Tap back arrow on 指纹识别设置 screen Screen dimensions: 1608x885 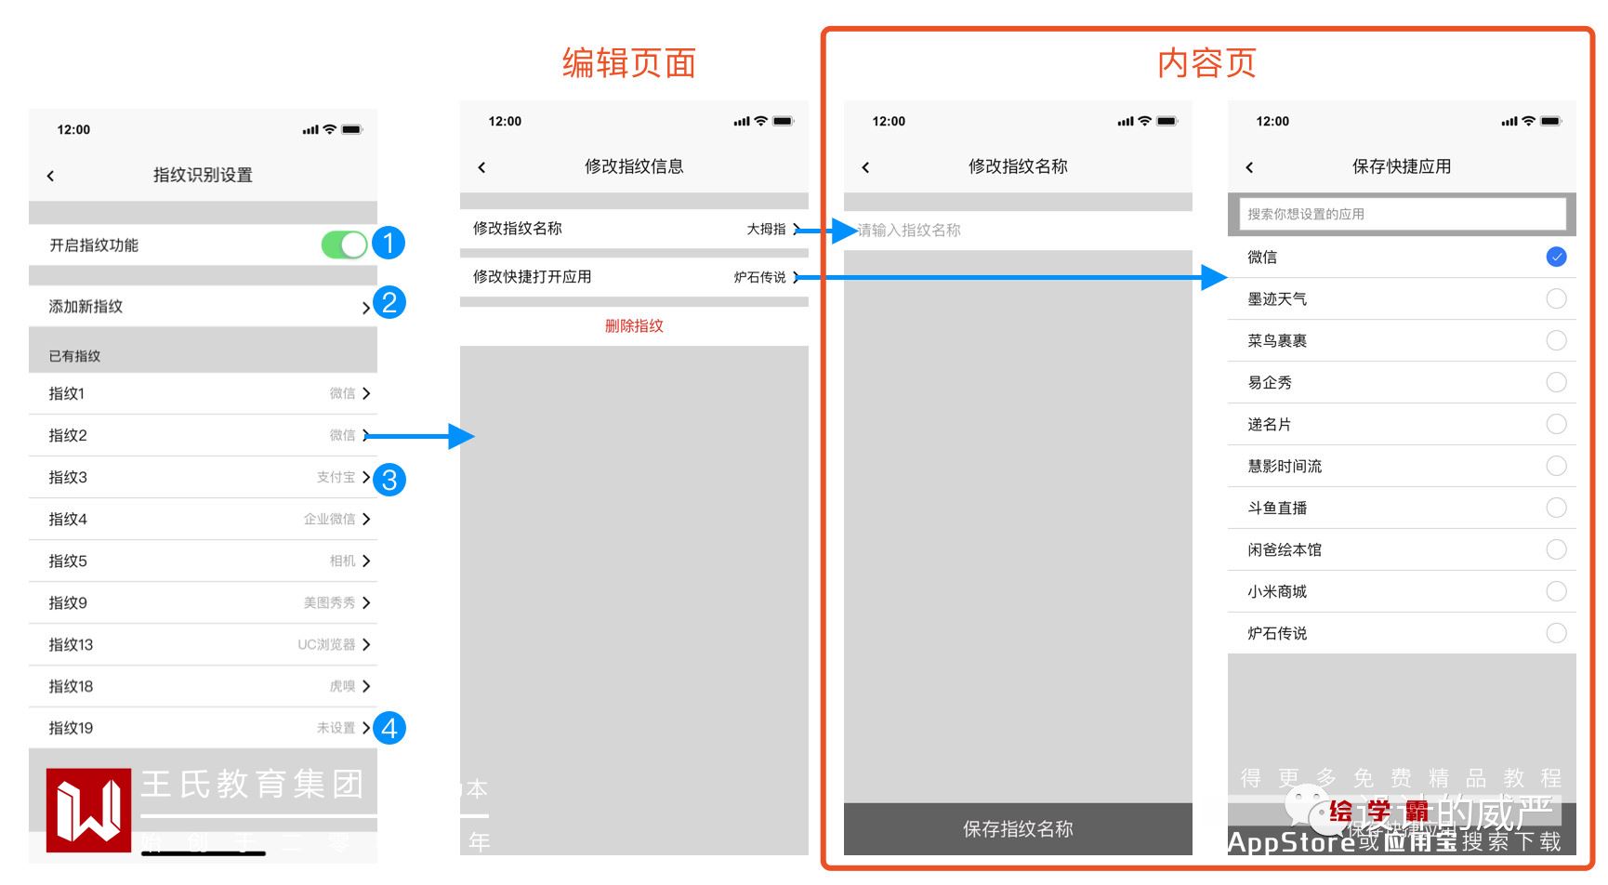click(x=50, y=176)
